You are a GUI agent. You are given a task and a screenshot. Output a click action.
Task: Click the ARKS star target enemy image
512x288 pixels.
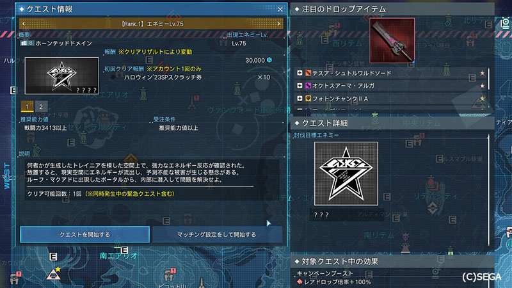346,173
